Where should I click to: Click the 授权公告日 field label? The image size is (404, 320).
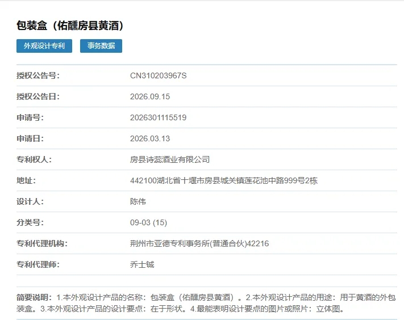tap(38, 96)
